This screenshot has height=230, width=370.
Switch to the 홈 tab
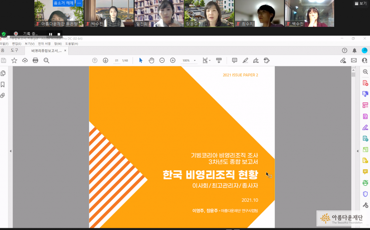click(3, 50)
